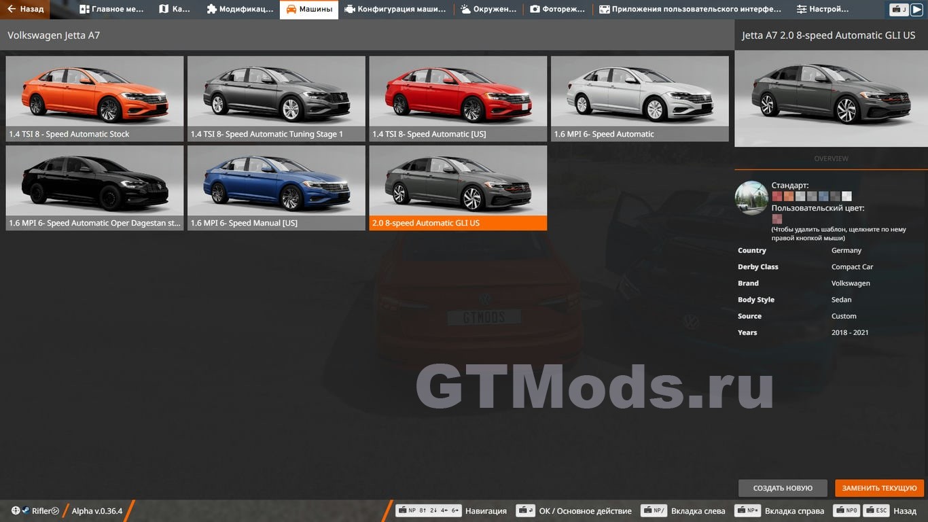
Task: Select the Машины tab
Action: (309, 10)
